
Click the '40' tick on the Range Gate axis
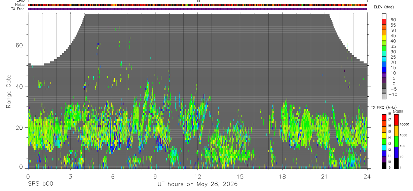20,86
